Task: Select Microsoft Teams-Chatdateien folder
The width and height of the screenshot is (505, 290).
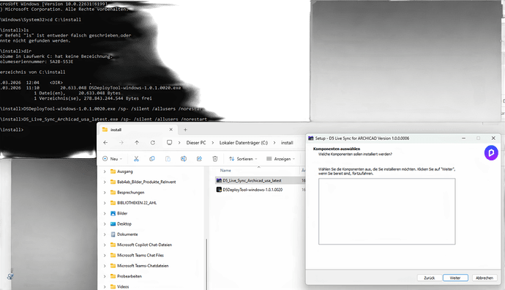Action: 143,266
